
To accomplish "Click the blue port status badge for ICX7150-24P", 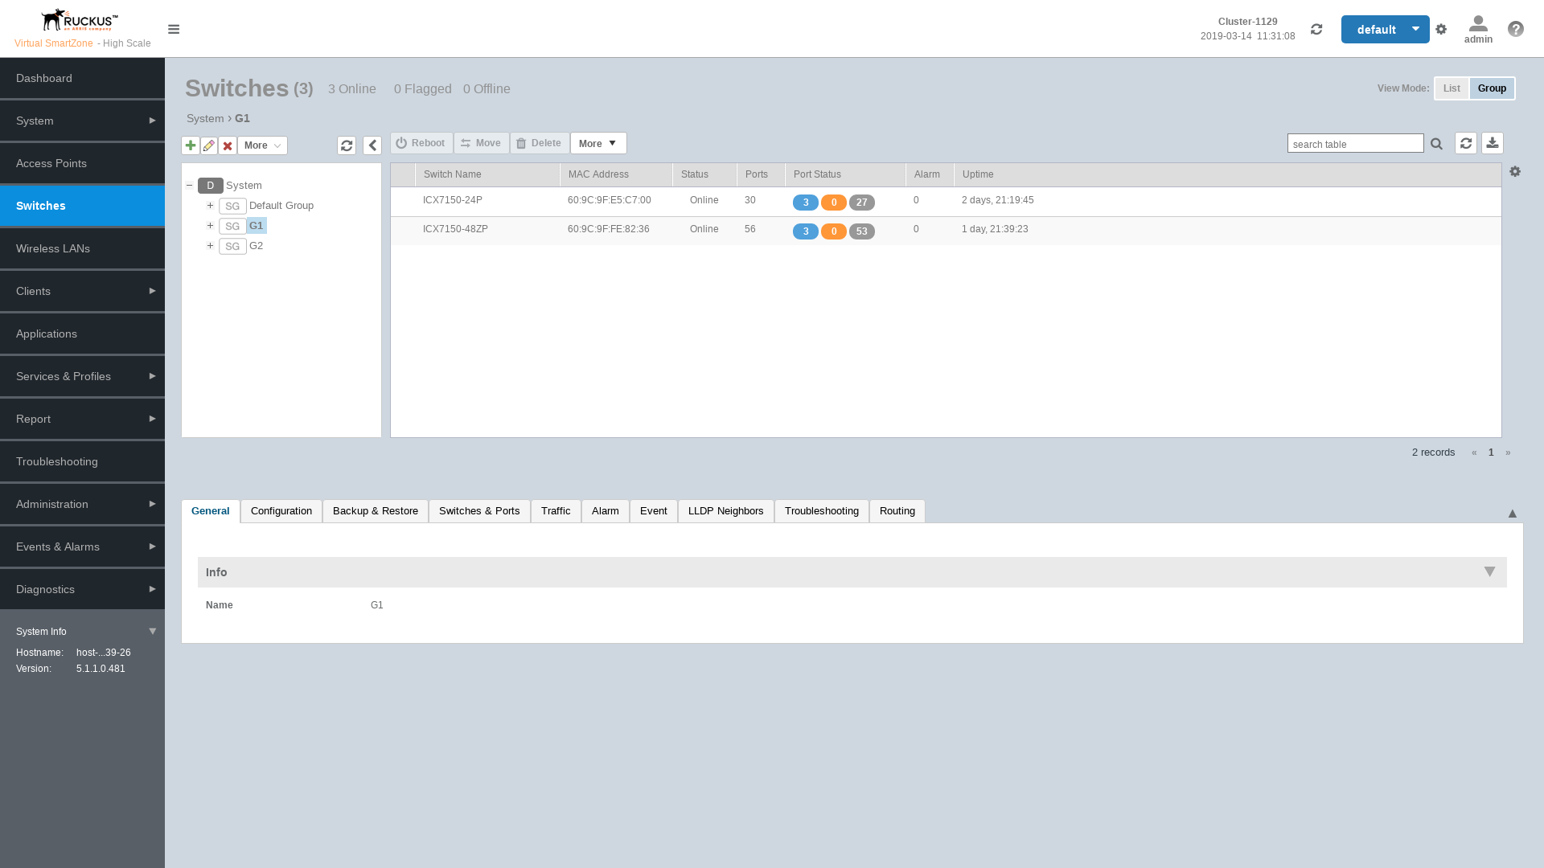I will (x=805, y=203).
